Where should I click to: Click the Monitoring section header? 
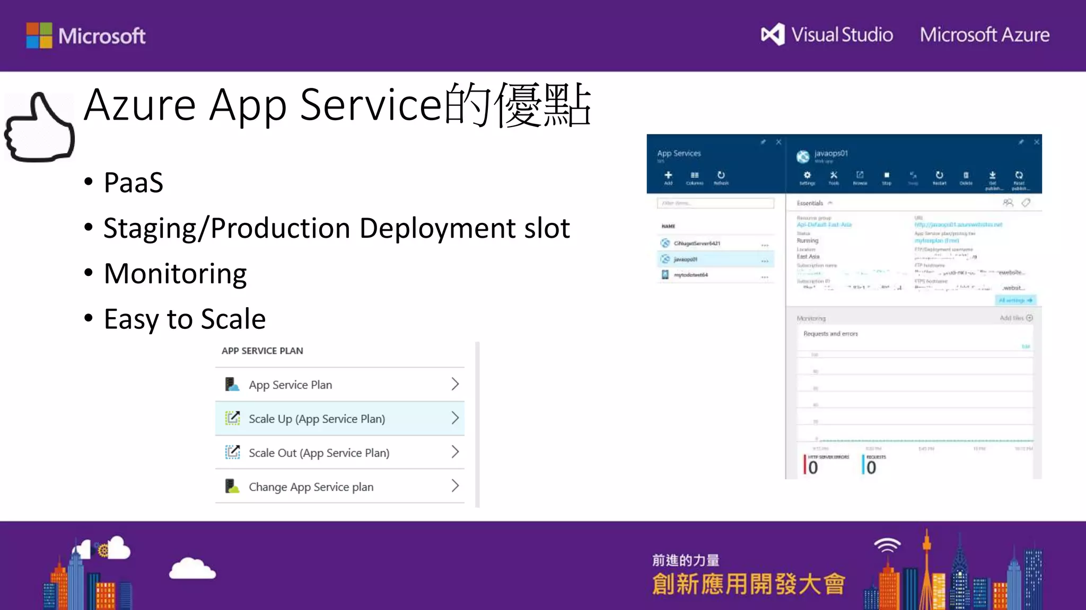tap(811, 318)
